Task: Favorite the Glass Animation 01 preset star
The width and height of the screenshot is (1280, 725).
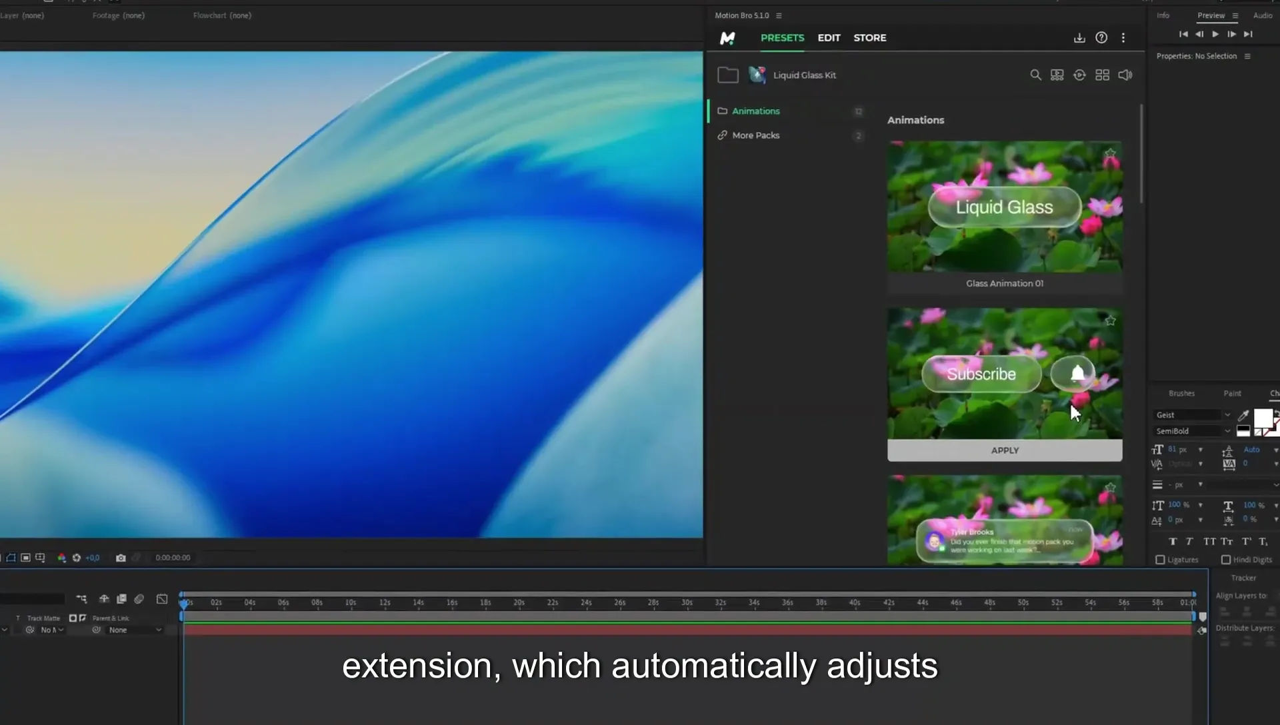Action: (x=1110, y=153)
